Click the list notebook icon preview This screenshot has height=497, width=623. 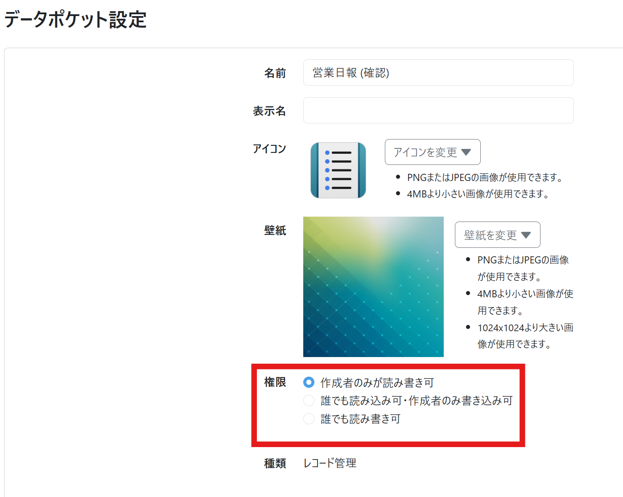[x=338, y=170]
